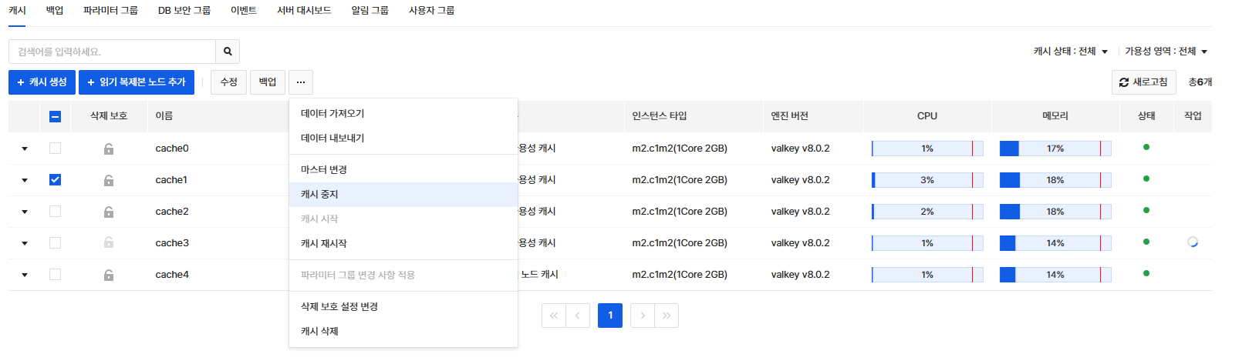The image size is (1242, 364).
Task: Click the lock icon in cache4 row
Action: [109, 275]
